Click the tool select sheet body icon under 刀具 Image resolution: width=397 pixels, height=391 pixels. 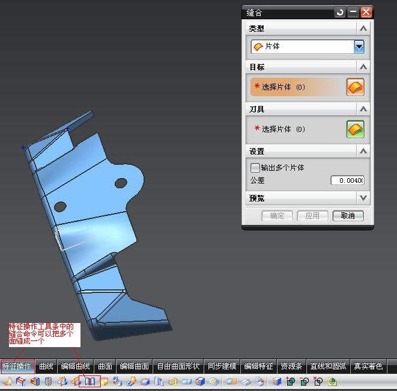(356, 129)
